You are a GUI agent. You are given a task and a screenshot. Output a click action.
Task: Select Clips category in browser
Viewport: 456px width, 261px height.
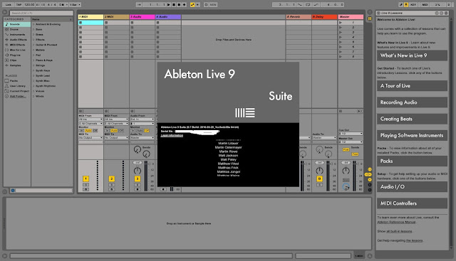17,60
